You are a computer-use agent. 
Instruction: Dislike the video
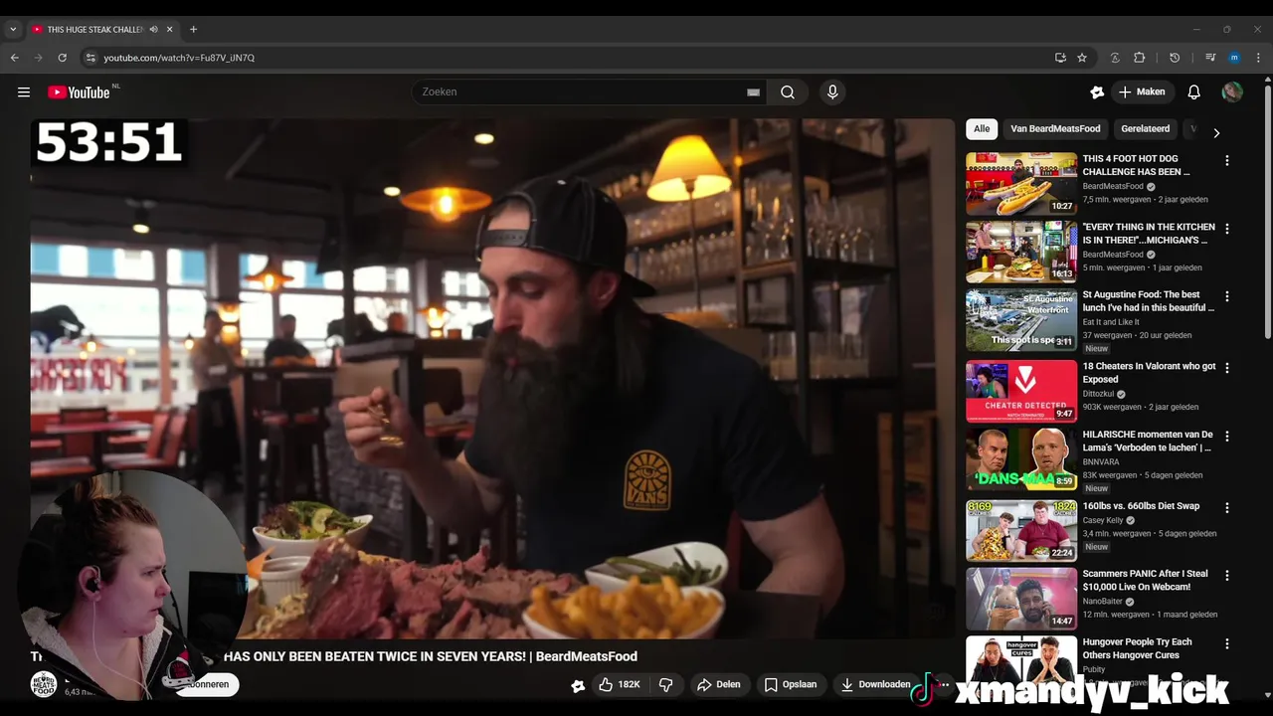point(666,684)
